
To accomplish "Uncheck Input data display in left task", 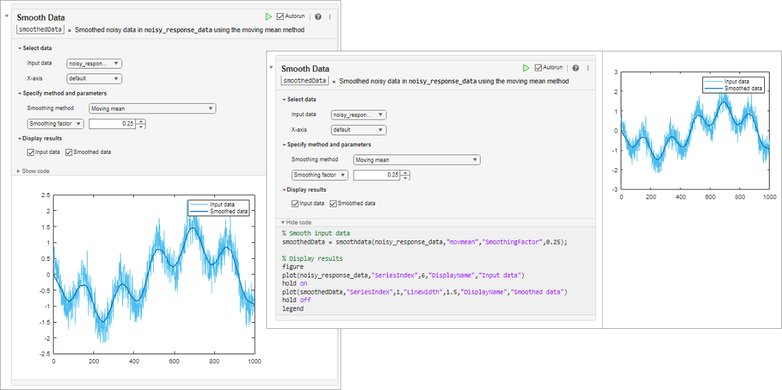I will click(x=31, y=152).
